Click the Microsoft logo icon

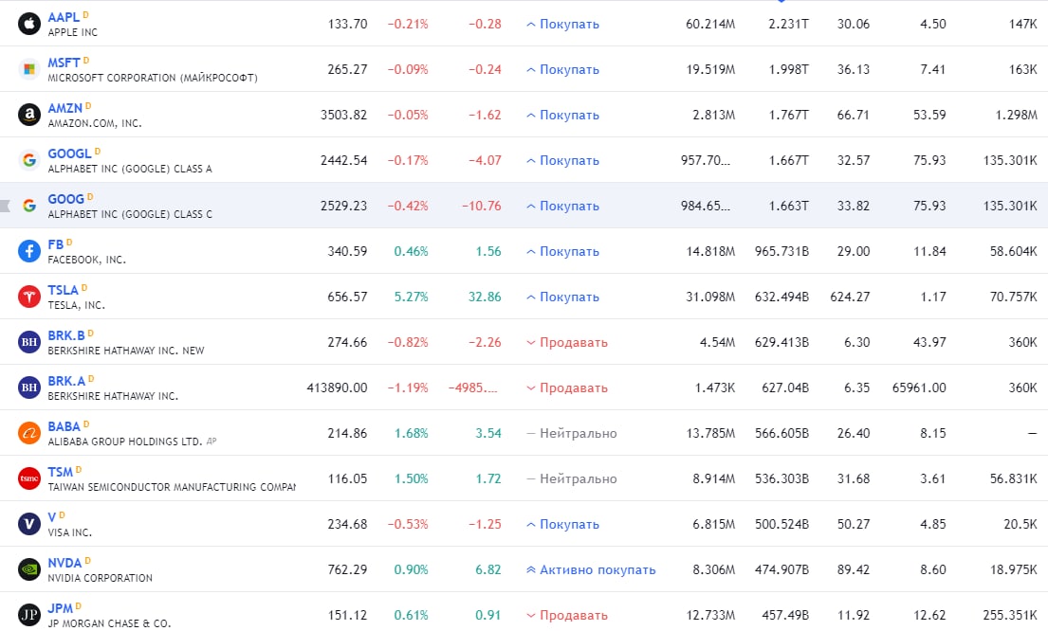[x=28, y=69]
